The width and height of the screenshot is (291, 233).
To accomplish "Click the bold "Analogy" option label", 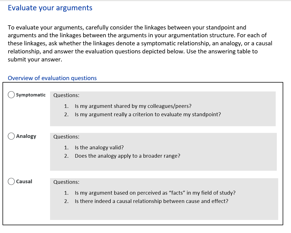I will (x=26, y=136).
